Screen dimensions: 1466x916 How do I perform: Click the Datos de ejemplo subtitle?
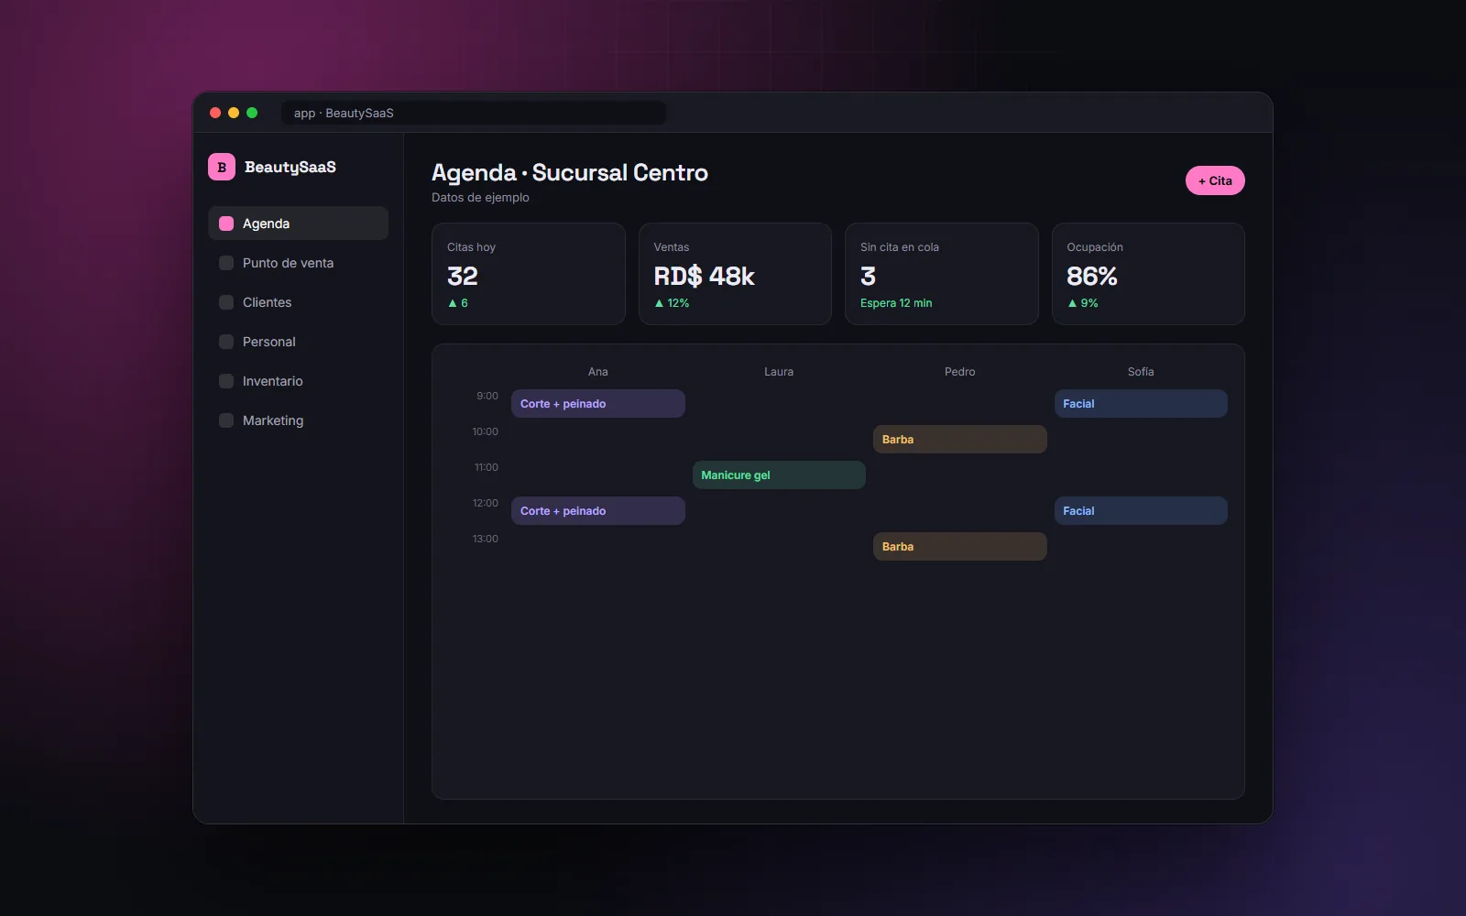point(480,198)
